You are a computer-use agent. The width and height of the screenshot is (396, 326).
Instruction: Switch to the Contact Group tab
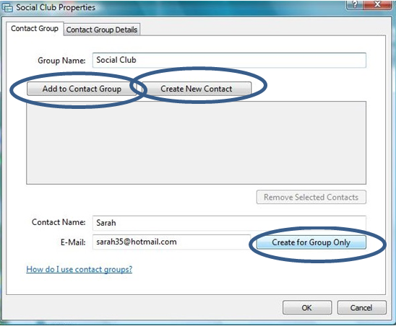(x=35, y=29)
